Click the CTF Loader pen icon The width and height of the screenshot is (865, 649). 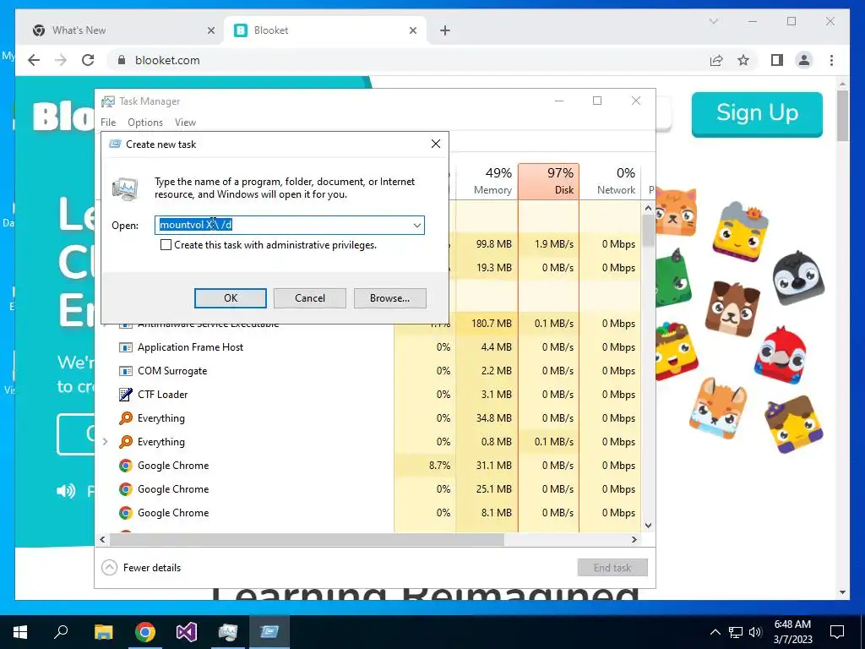[126, 395]
